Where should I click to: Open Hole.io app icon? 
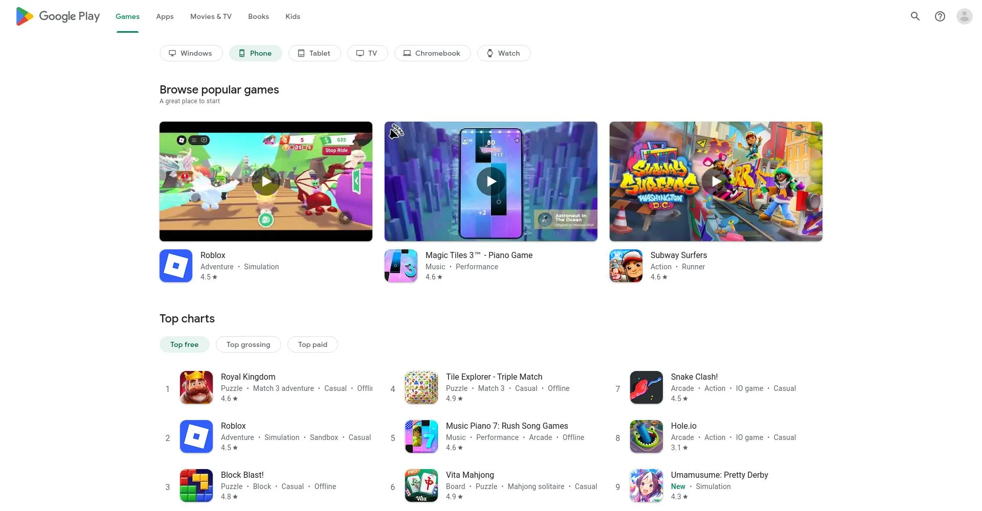click(x=646, y=436)
